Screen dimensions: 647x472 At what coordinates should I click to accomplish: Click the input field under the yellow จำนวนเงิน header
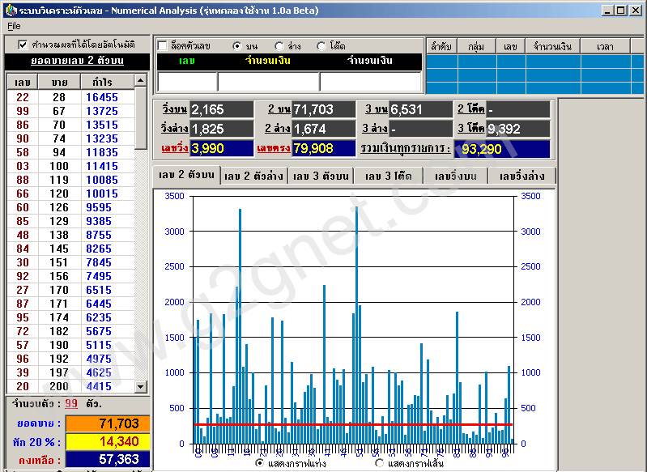268,82
